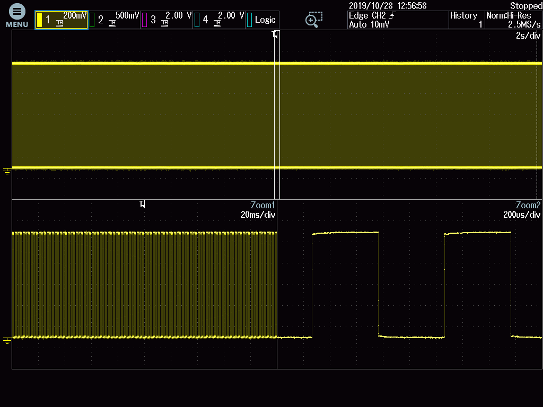The height and width of the screenshot is (407, 543).
Task: Toggle channel 4 at 2.00 V
Action: coord(219,20)
